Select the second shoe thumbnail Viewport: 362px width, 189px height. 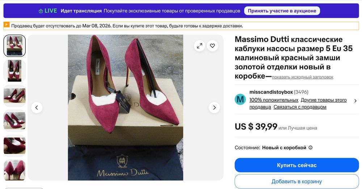pyautogui.click(x=14, y=71)
